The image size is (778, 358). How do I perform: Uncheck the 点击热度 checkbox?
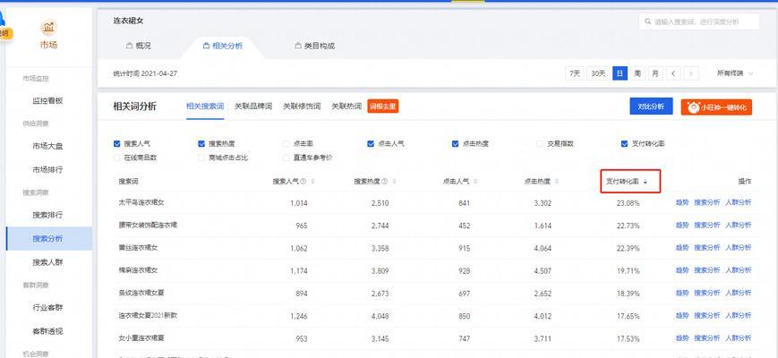pos(455,144)
